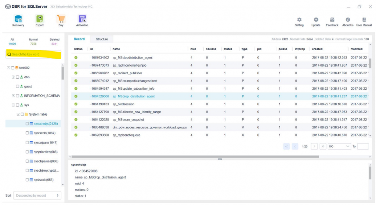Select the Record tab
Image resolution: width=376 pixels, height=205 pixels.
(x=79, y=39)
